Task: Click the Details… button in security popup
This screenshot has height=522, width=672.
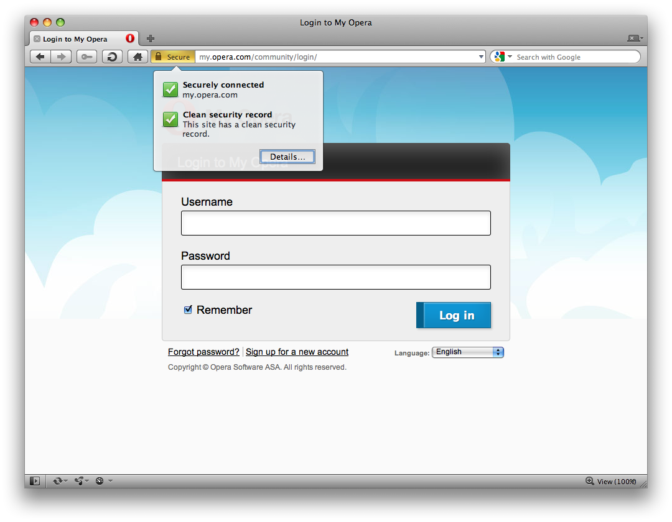Action: [287, 157]
